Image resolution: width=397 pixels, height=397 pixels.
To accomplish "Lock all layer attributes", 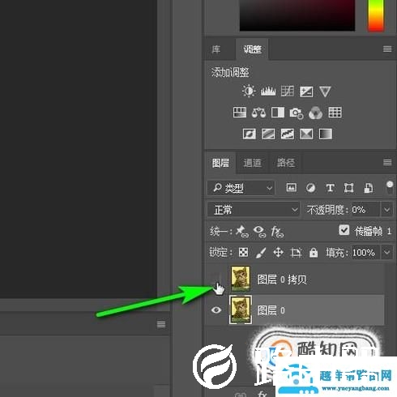I will click(x=314, y=253).
